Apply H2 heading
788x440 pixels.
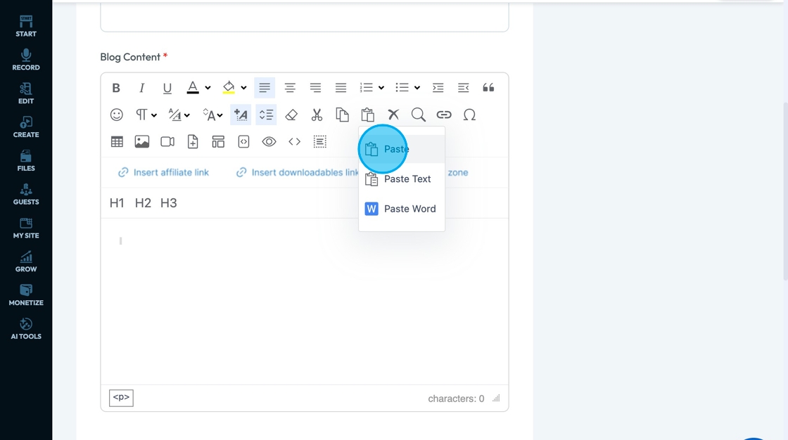(144, 203)
